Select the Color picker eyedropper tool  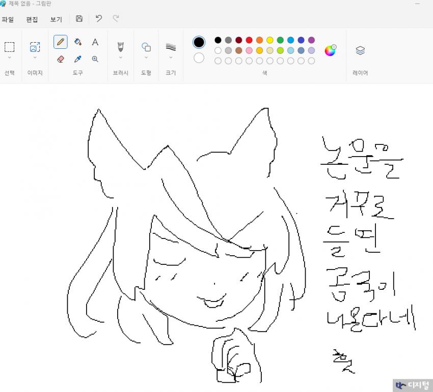(x=78, y=59)
